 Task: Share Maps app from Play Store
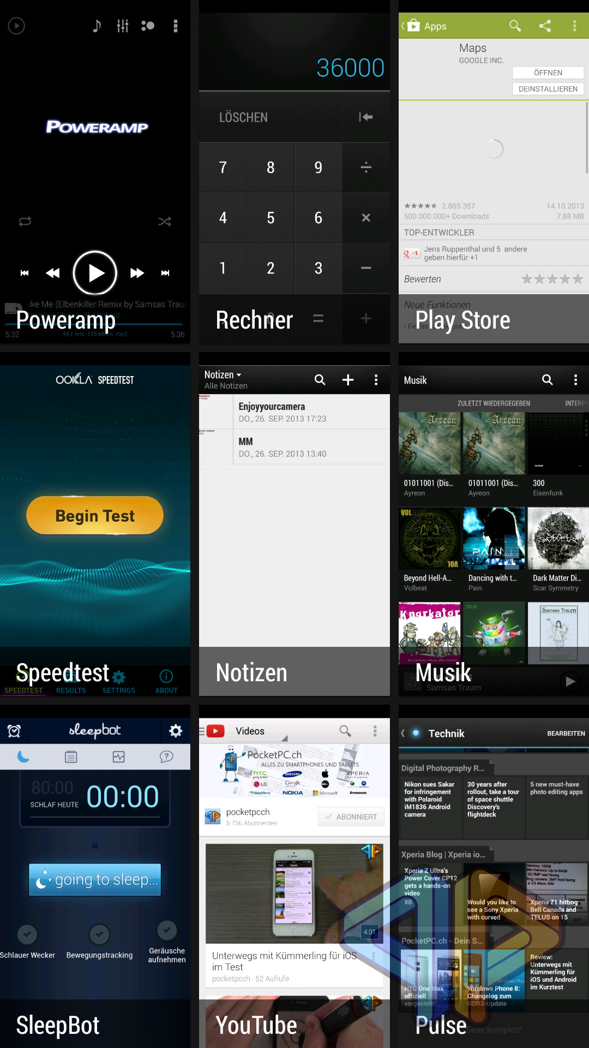tap(545, 26)
